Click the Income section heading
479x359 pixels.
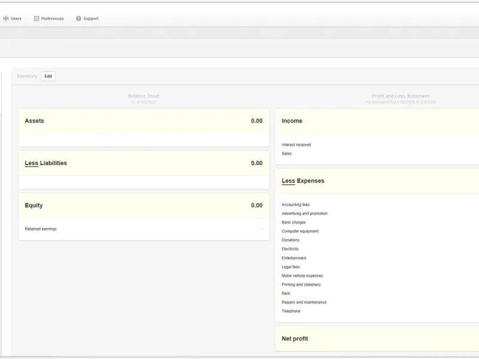(x=292, y=121)
